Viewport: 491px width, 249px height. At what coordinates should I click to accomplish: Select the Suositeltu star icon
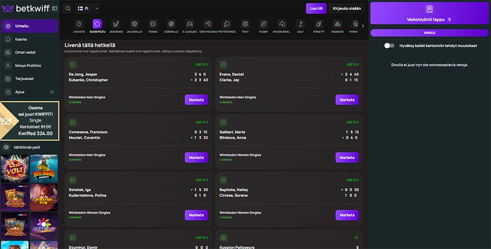pyautogui.click(x=97, y=24)
